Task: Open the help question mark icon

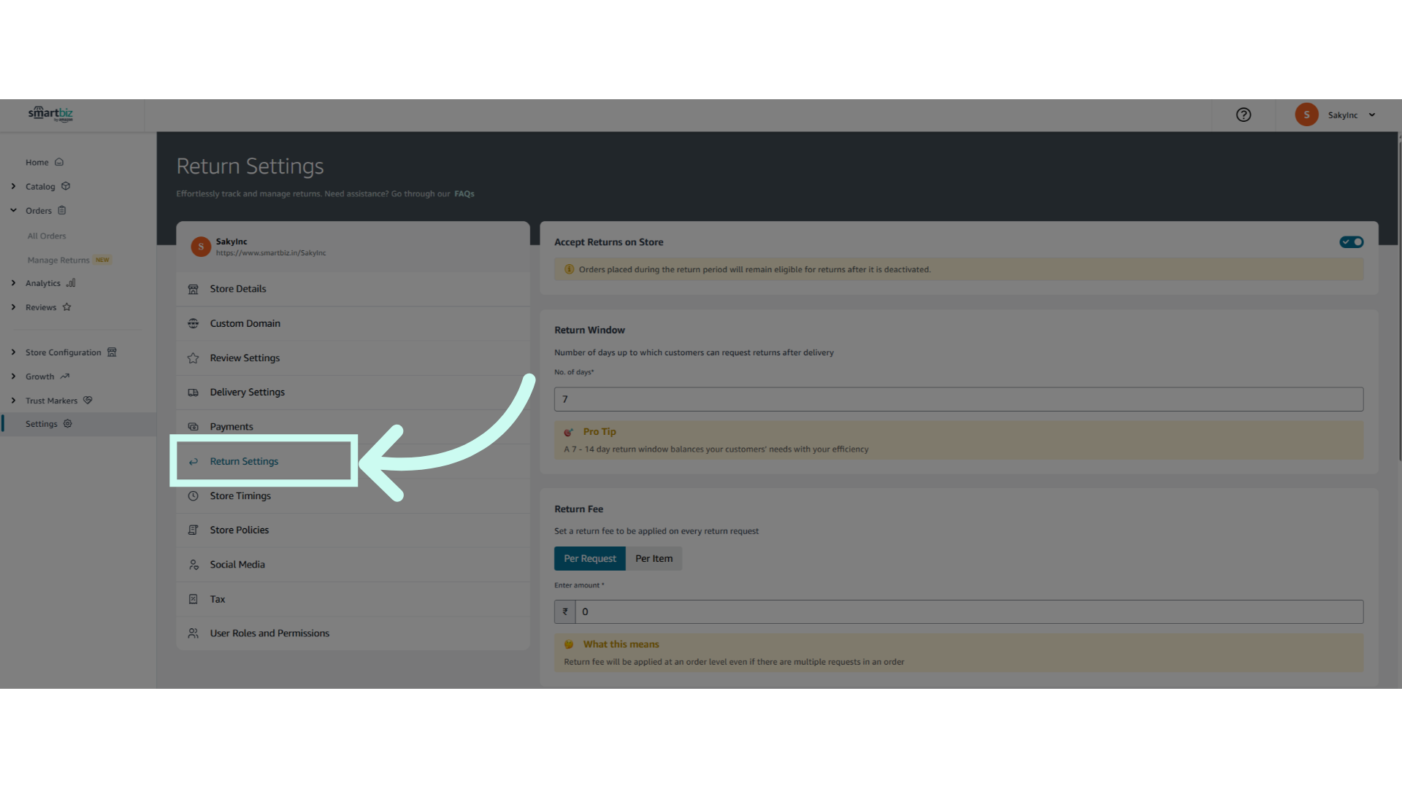Action: point(1244,115)
